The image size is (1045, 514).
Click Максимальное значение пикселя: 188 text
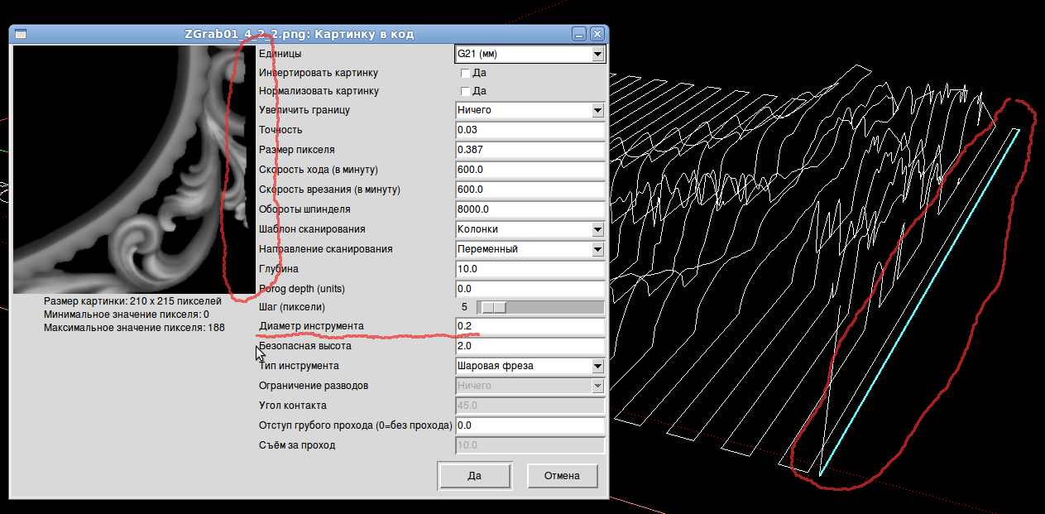135,328
